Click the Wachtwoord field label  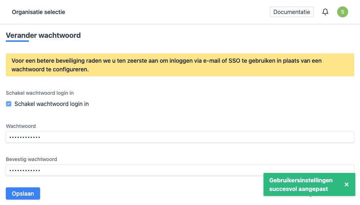21,126
